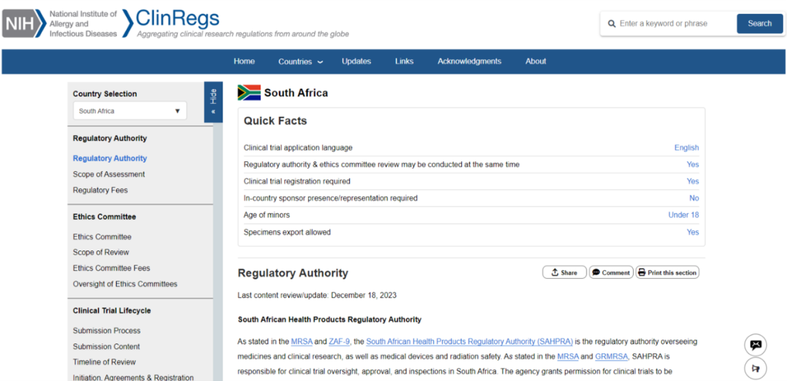Click Yes for clinical trial registration required
Viewport: 787px width, 381px height.
(693, 181)
